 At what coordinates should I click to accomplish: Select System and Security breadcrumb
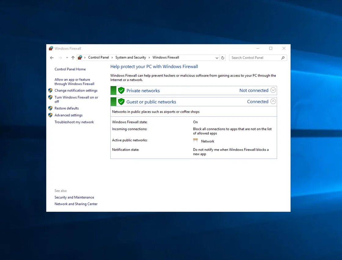pyautogui.click(x=131, y=58)
